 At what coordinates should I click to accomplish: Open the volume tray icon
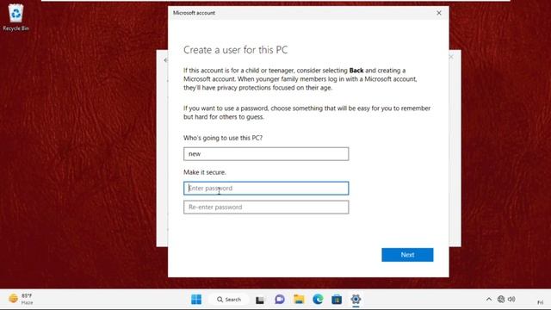pos(511,300)
